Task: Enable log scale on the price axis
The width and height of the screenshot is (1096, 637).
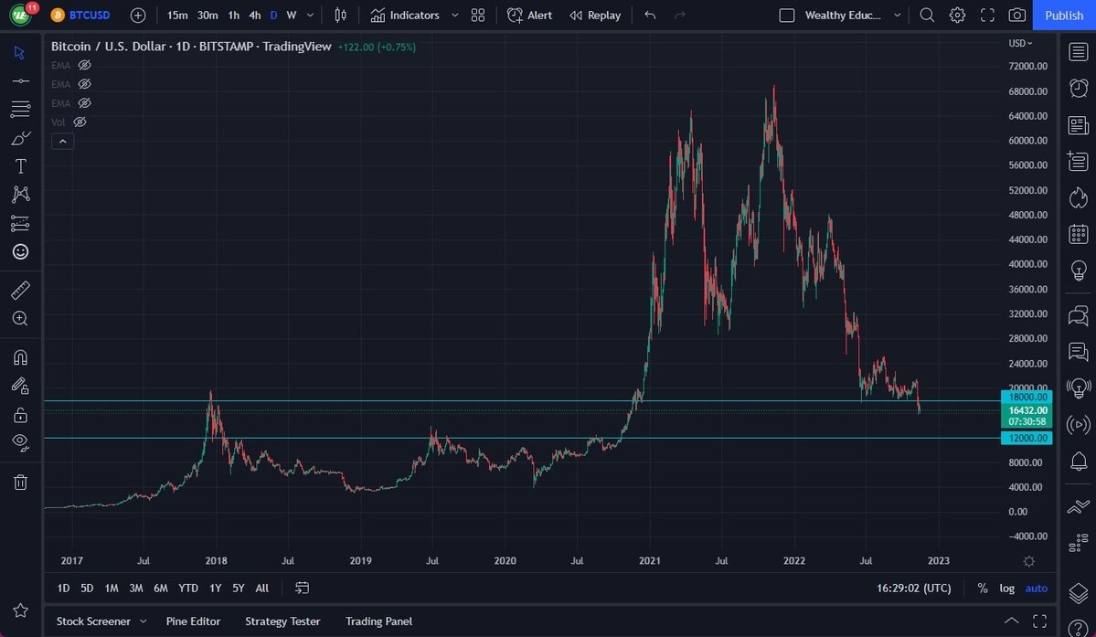Action: coord(1006,588)
